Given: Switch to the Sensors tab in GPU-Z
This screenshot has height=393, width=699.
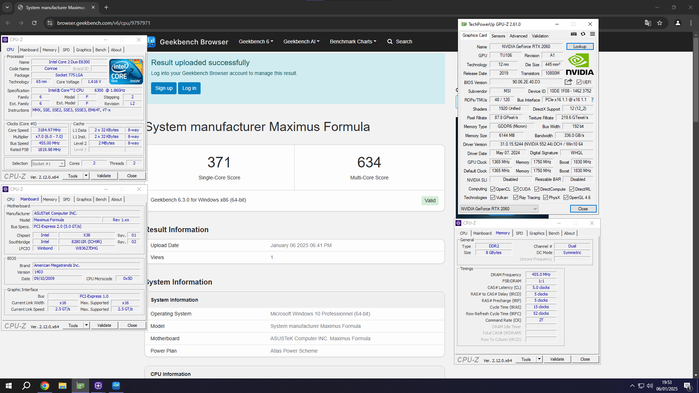Looking at the screenshot, I should pos(498,36).
